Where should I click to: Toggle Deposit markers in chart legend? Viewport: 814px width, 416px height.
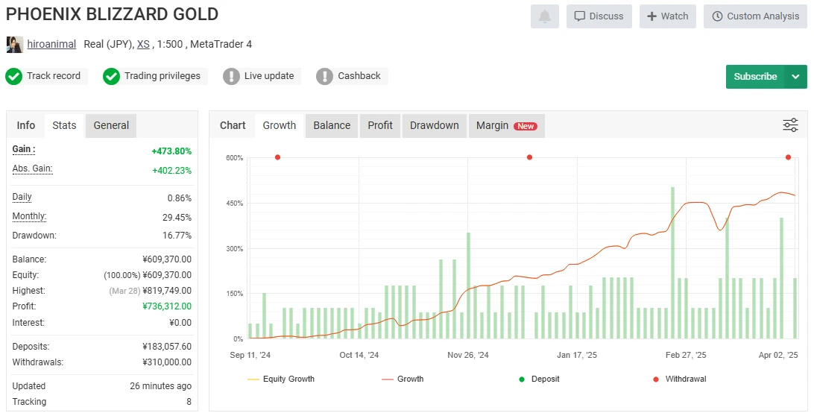coord(542,379)
